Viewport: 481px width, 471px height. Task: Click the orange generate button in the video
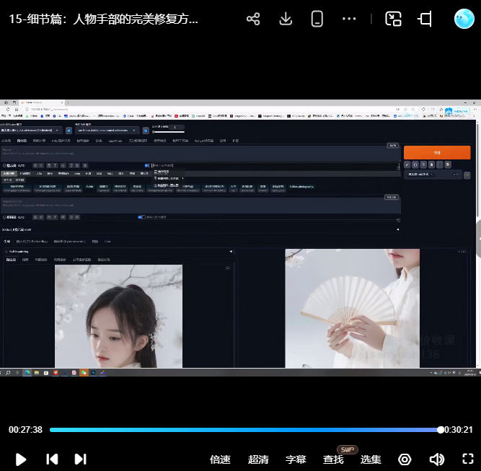436,153
